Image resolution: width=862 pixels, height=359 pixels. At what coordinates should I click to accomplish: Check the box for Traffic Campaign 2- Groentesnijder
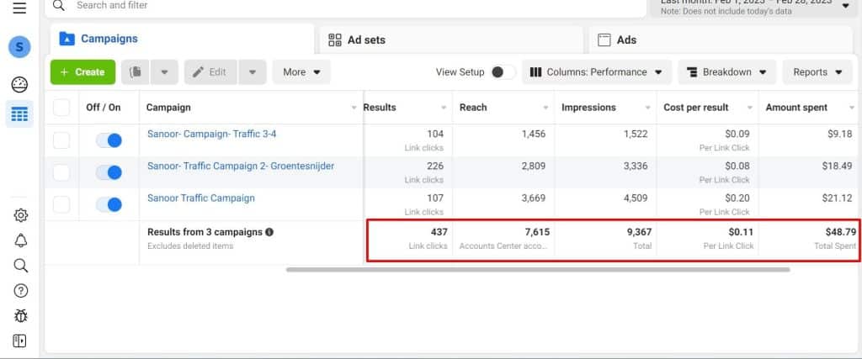point(61,173)
